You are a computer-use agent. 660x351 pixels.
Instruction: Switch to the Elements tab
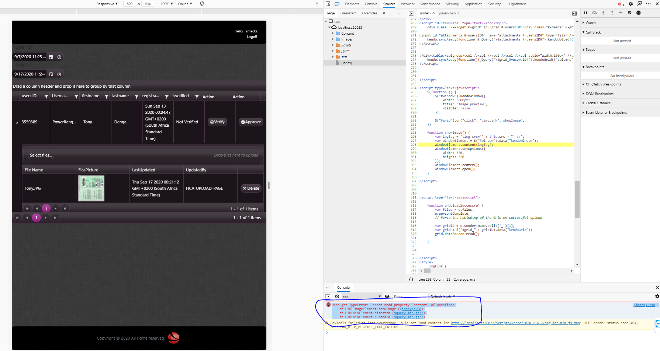point(352,4)
